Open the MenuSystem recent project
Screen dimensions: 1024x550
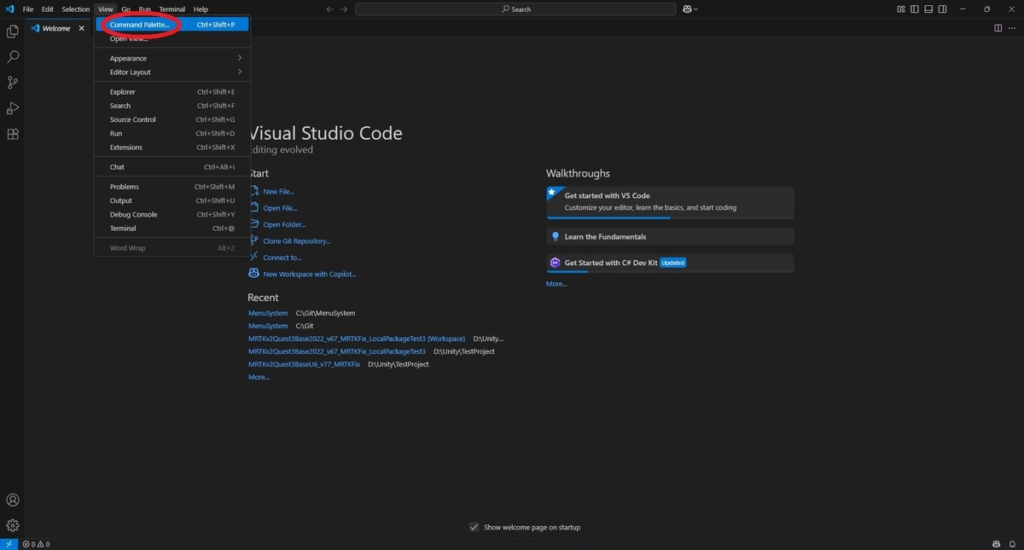pyautogui.click(x=267, y=313)
